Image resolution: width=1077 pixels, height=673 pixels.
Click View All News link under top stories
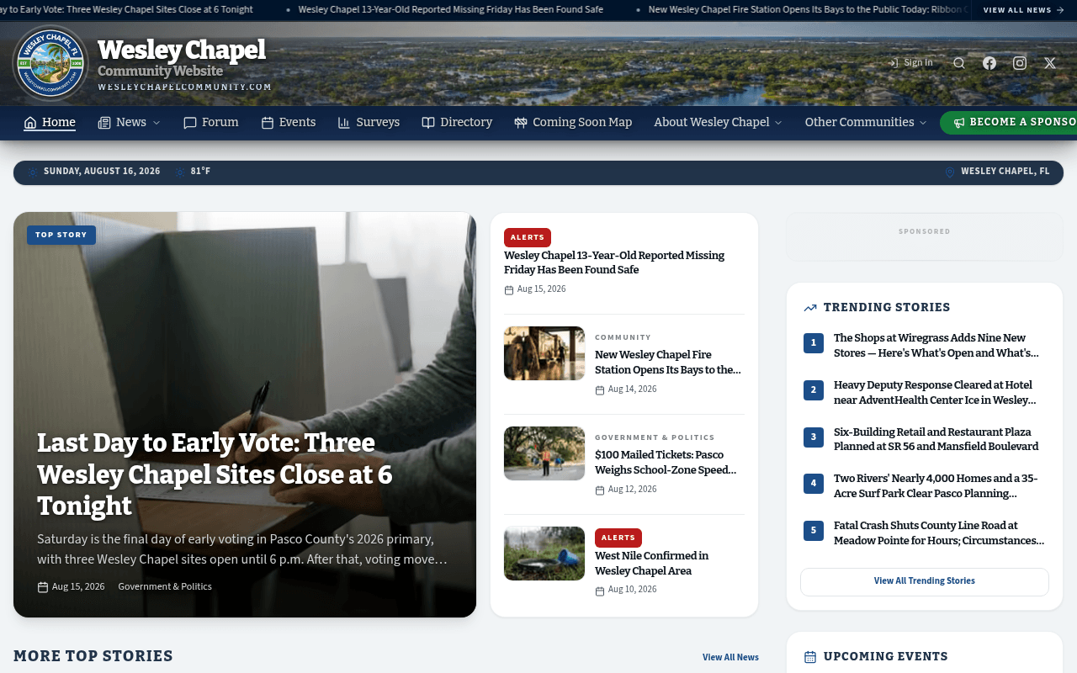[730, 658]
